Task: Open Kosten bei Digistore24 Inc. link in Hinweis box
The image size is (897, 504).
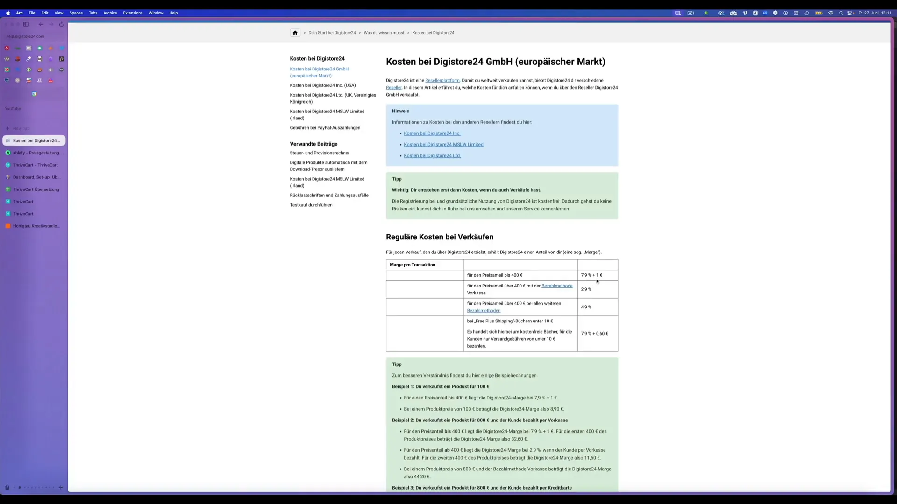Action: click(432, 133)
